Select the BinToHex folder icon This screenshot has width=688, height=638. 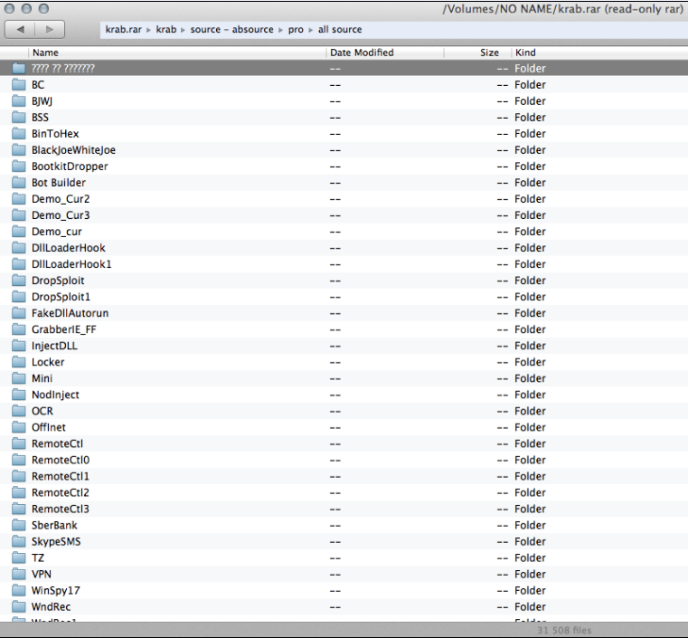18,134
